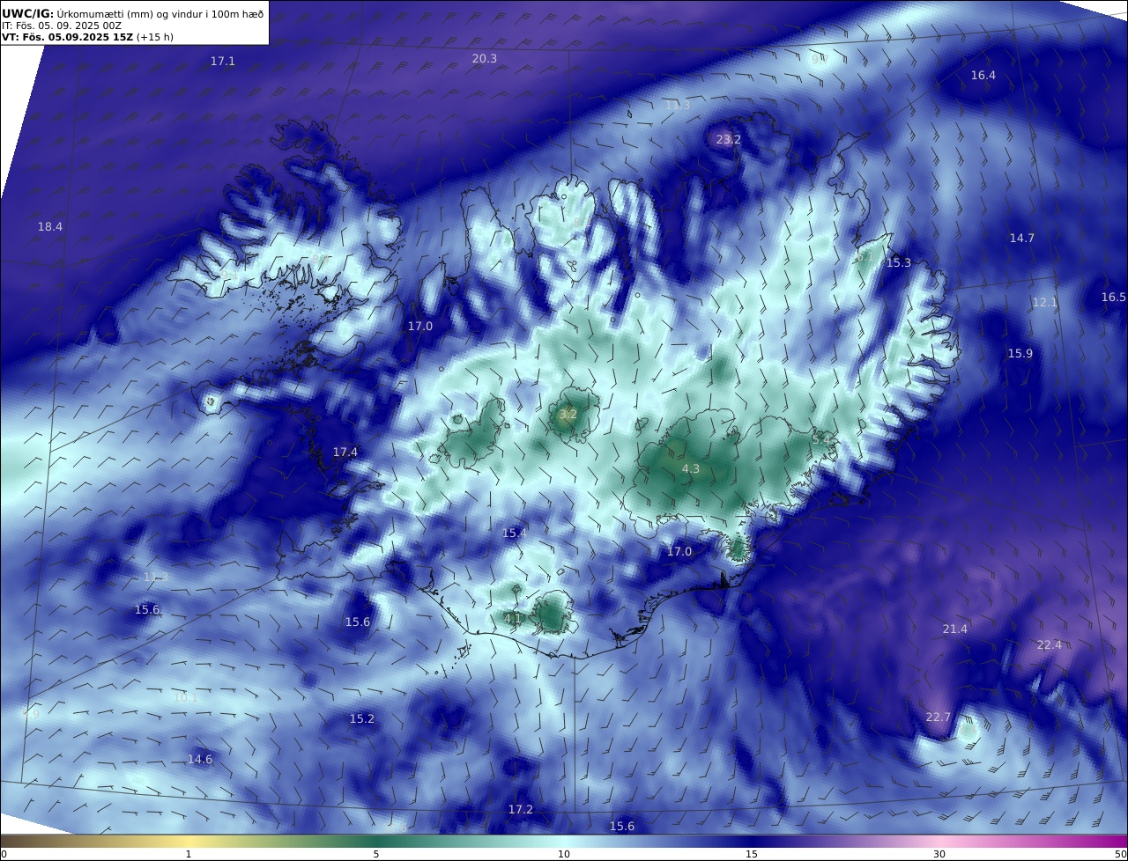The width and height of the screenshot is (1128, 861).
Task: Click the 30 tick on the colour scale
Action: tap(939, 854)
